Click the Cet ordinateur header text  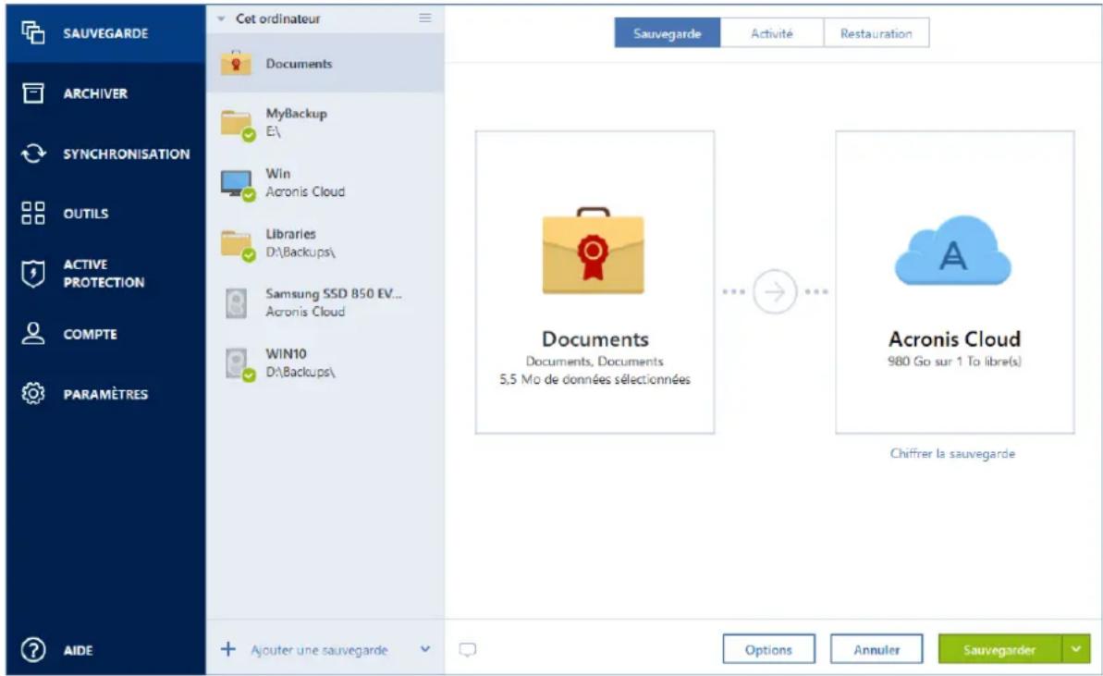pos(278,19)
